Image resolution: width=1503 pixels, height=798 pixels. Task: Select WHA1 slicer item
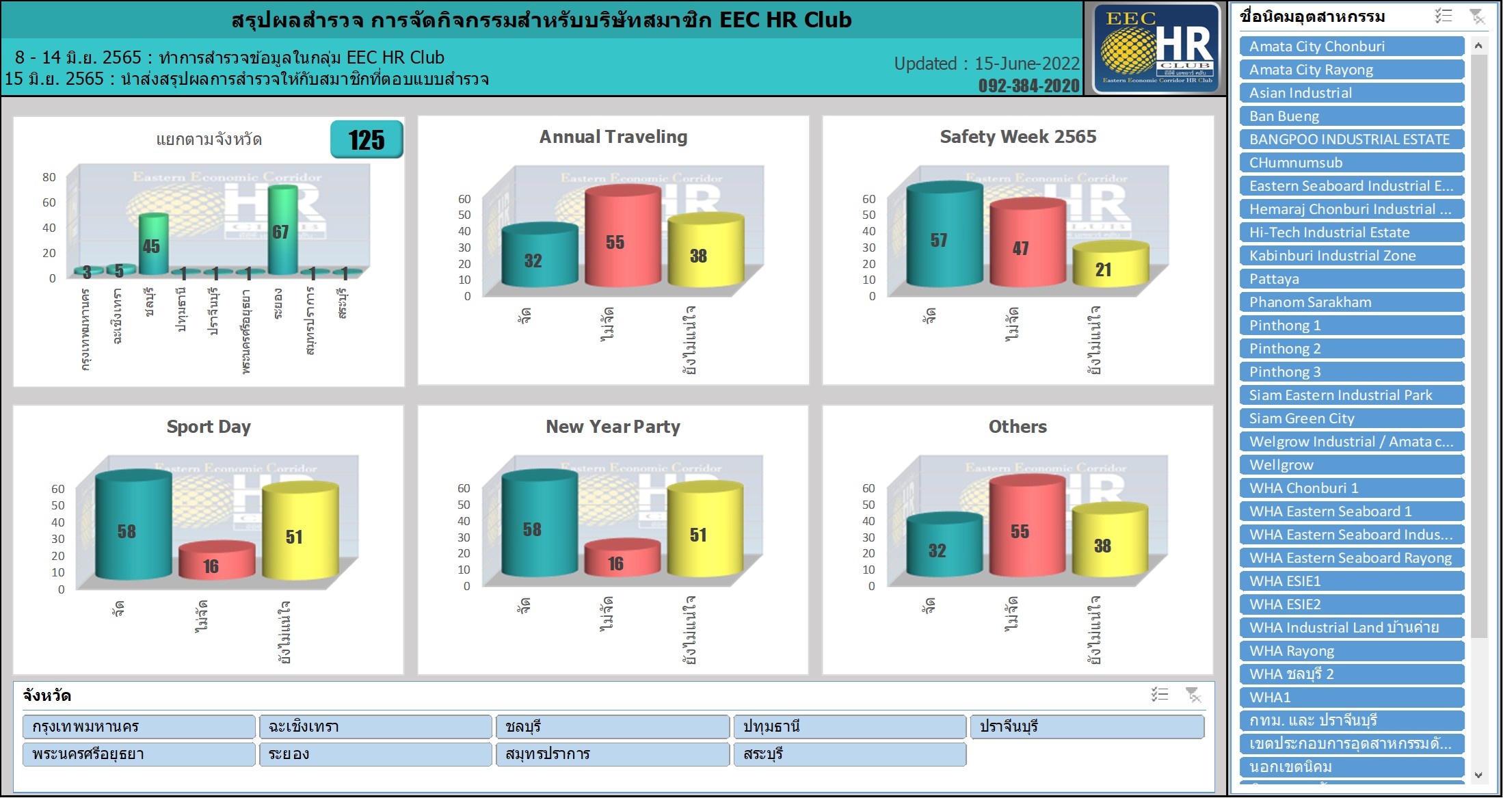coord(1352,697)
